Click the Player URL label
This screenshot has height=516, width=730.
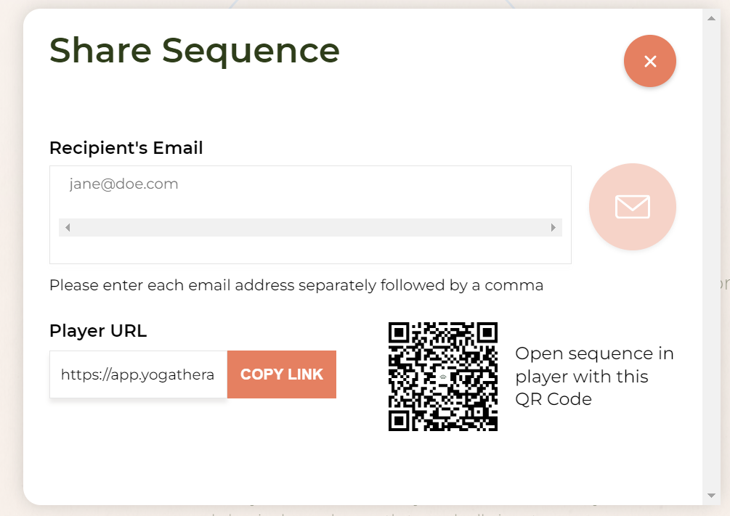click(98, 331)
